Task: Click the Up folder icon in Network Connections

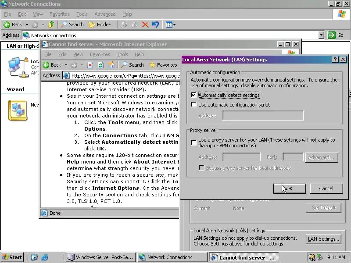Action: click(51, 25)
